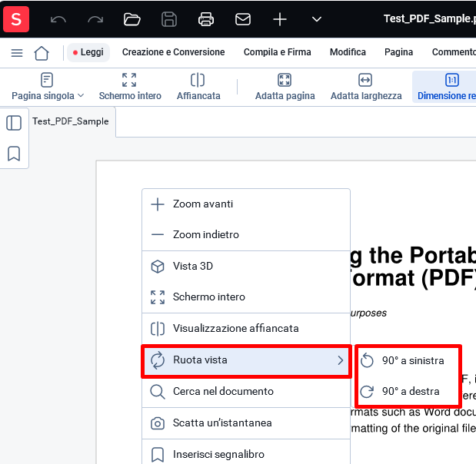Image resolution: width=476 pixels, height=464 pixels.
Task: Click Schermo intero in the toolbar
Action: point(130,87)
